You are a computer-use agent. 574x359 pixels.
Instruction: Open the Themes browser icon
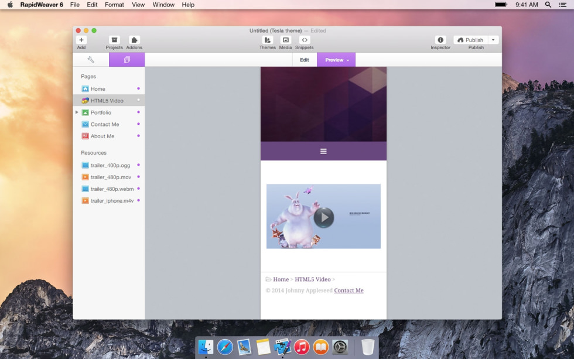pos(268,40)
